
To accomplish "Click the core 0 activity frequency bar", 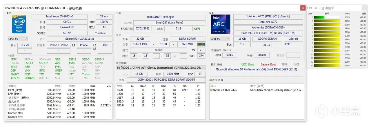I will coord(327,17).
